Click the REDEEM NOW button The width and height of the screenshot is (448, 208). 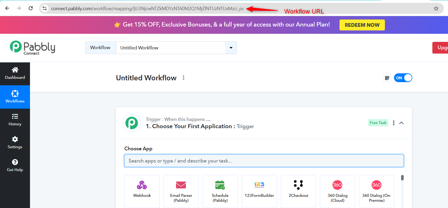(362, 25)
